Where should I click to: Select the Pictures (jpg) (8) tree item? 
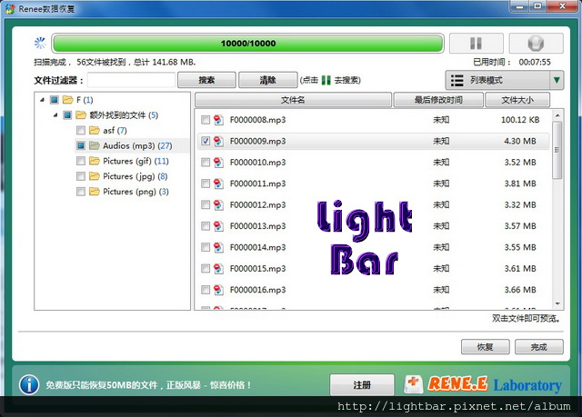(135, 176)
